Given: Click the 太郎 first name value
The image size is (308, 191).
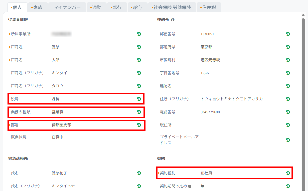Looking at the screenshot, I should pos(55,60).
